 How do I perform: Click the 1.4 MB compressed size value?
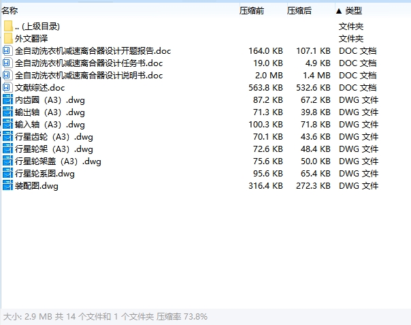click(x=316, y=76)
